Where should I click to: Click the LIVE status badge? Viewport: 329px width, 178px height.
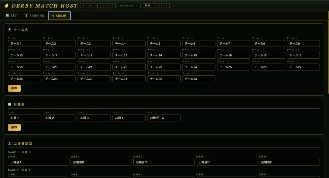tap(87, 6)
